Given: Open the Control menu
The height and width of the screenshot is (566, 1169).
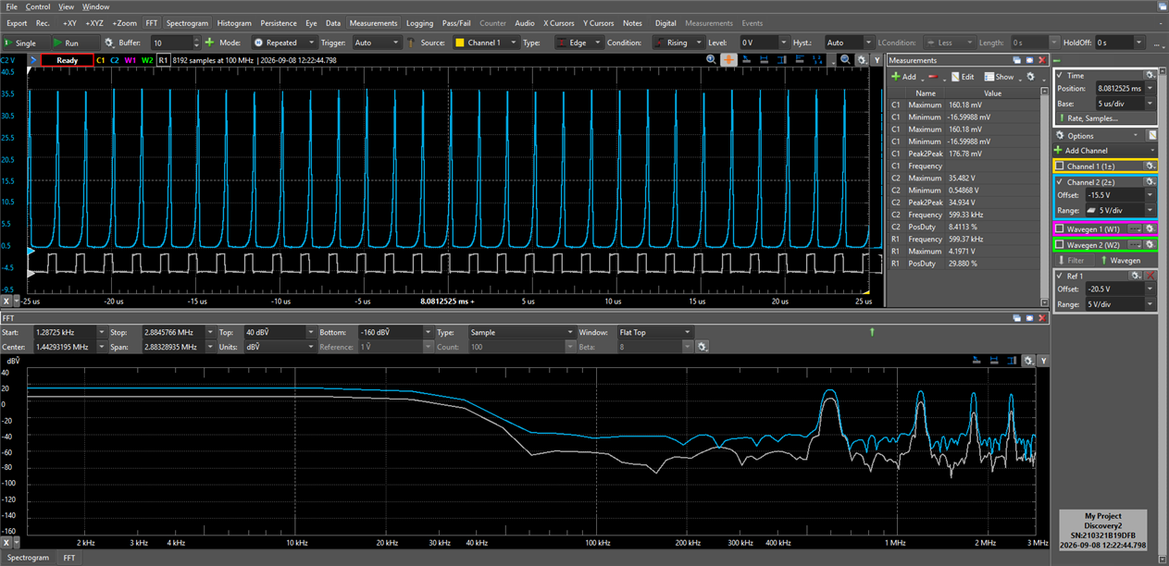Looking at the screenshot, I should tap(38, 6).
